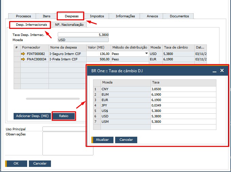The width and height of the screenshot is (231, 172).
Task: Go to the Informações tab
Action: [125, 16]
